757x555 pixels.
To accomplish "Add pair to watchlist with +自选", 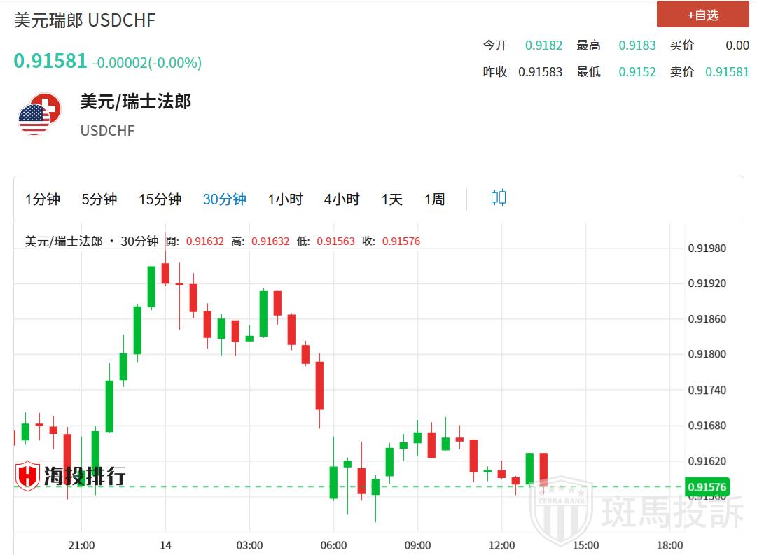I will tap(702, 15).
